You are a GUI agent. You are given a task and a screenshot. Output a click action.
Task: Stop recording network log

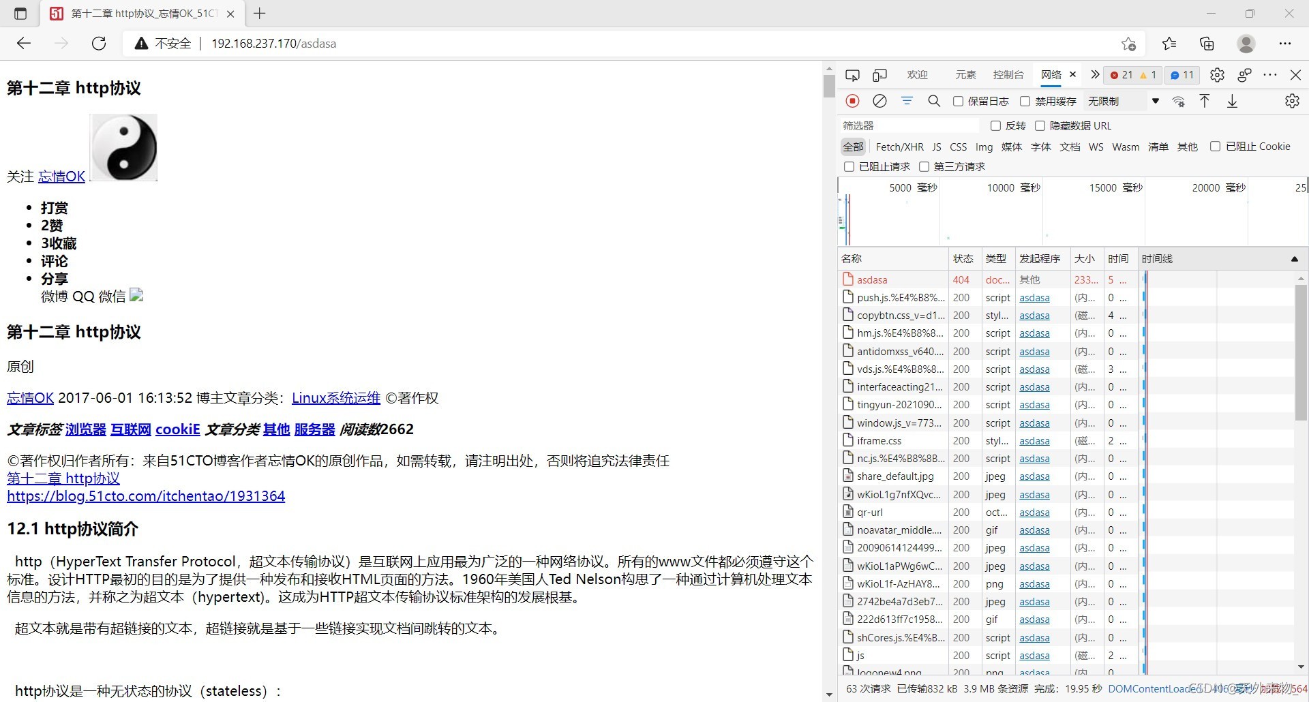pyautogui.click(x=852, y=101)
